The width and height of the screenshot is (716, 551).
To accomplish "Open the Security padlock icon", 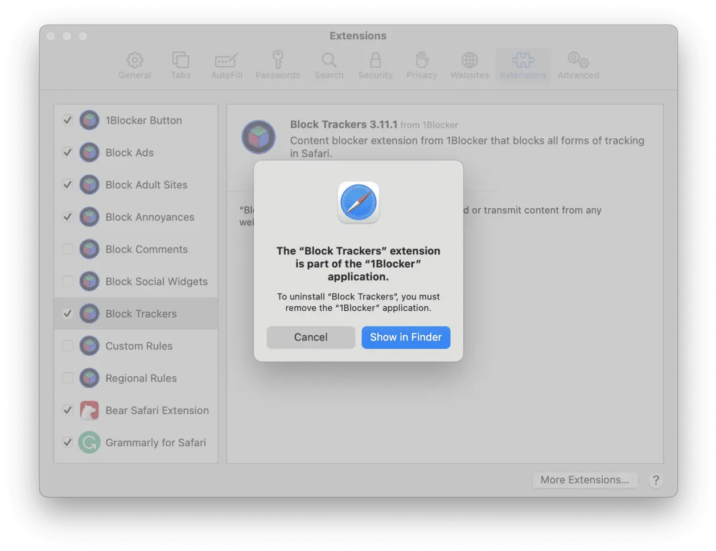I will click(375, 60).
